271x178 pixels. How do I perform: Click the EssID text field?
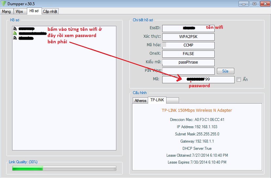pos(188,28)
